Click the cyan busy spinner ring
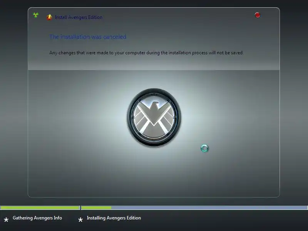Image resolution: width=308 pixels, height=231 pixels. 204,148
